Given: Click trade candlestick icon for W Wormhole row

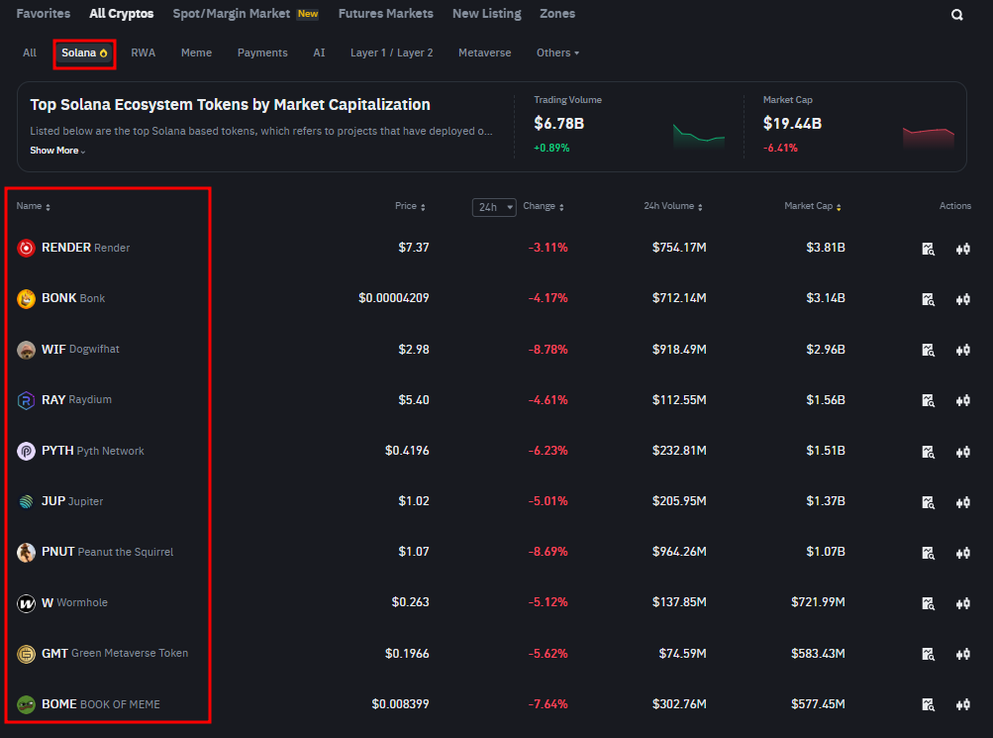Looking at the screenshot, I should coord(963,603).
